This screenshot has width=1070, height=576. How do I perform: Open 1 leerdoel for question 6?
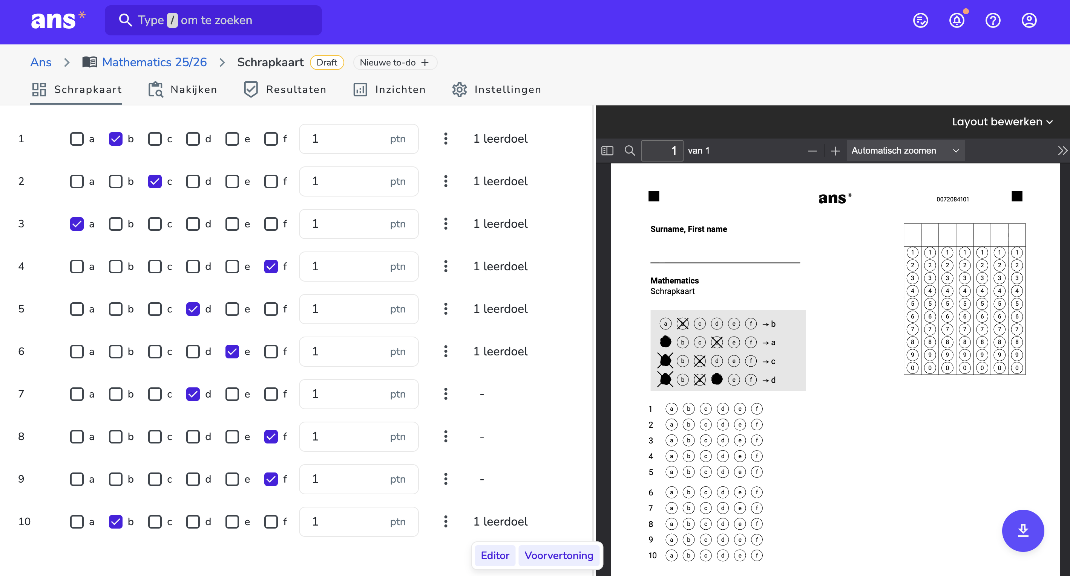click(x=501, y=352)
